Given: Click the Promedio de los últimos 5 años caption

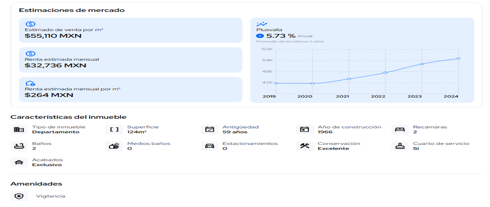Looking at the screenshot, I should 290,42.
